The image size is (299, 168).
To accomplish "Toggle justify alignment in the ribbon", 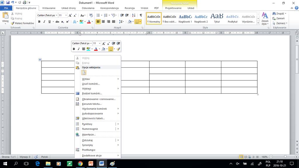I will [x=114, y=22].
